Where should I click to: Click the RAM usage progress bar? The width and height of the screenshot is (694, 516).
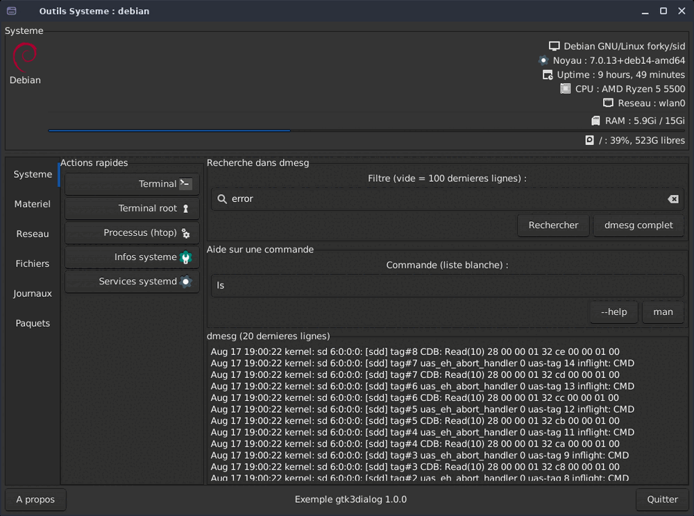click(x=366, y=130)
